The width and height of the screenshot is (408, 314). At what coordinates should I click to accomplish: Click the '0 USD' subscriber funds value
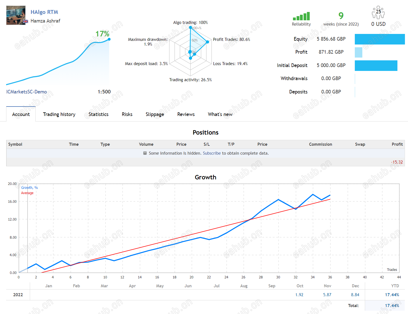tap(378, 24)
